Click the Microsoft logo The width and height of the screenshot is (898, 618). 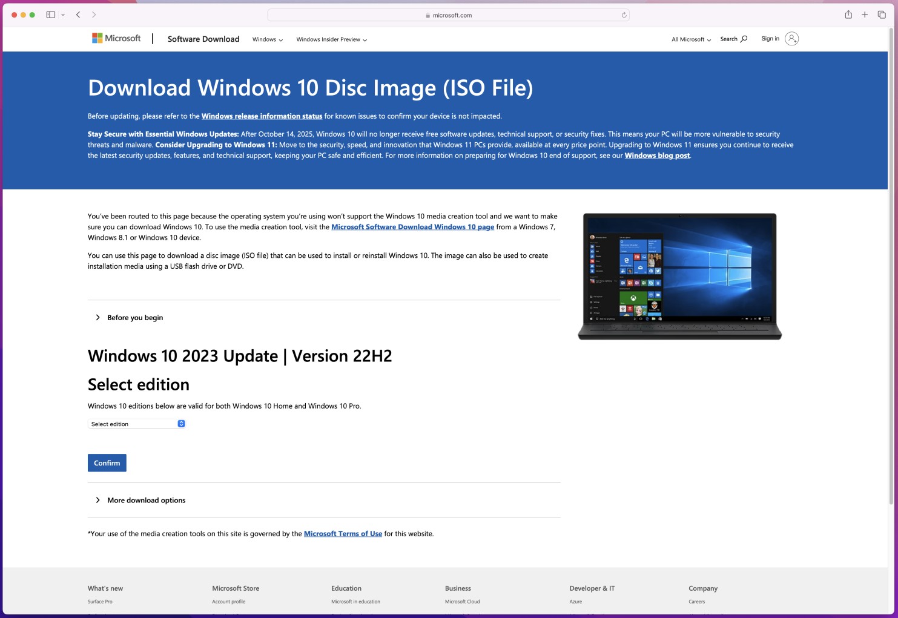[x=116, y=38]
